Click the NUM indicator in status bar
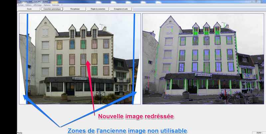Image resolution: width=266 pixels, height=134 pixels. coord(259,133)
